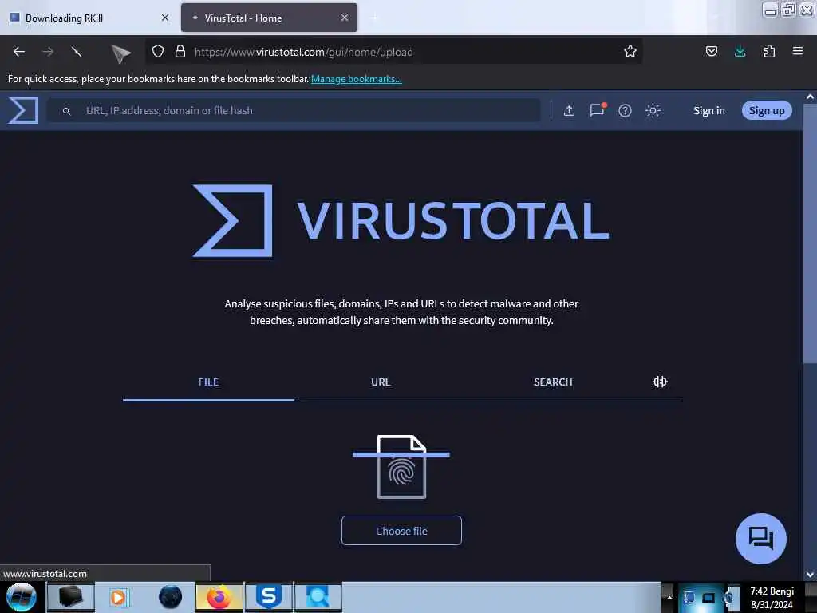
Task: Click the scrollbar up arrow
Action: click(810, 97)
